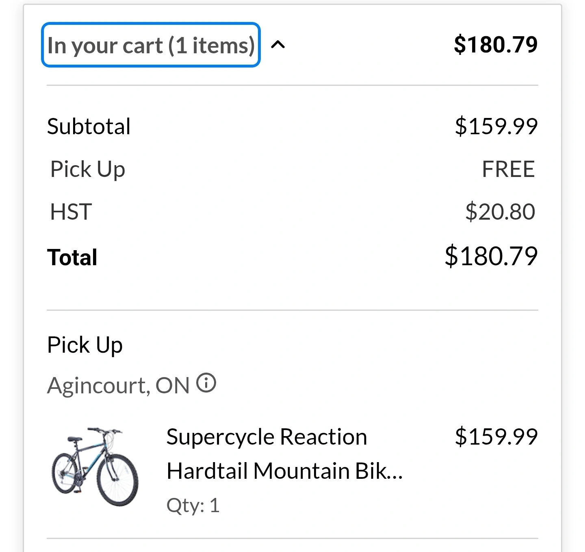Select the Pick Up row in cost summary
This screenshot has height=552, width=585.
coord(292,169)
